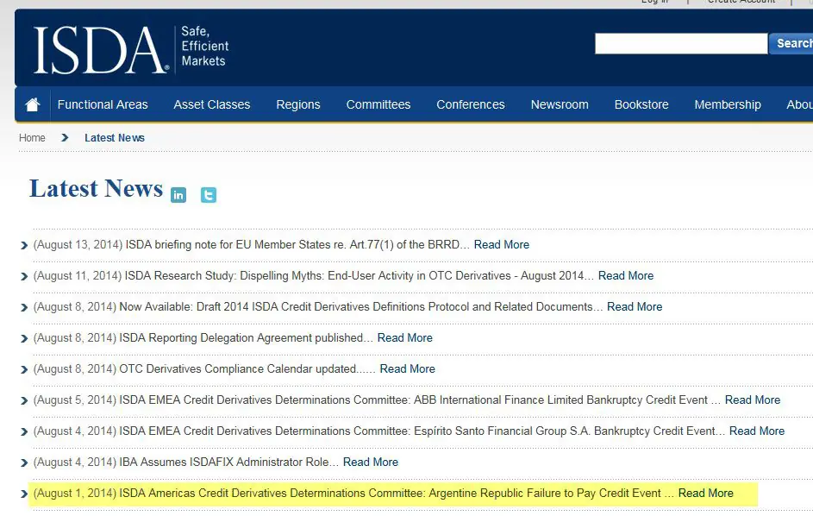Go to Home breadcrumb link
Image resolution: width=813 pixels, height=516 pixels.
click(x=32, y=137)
